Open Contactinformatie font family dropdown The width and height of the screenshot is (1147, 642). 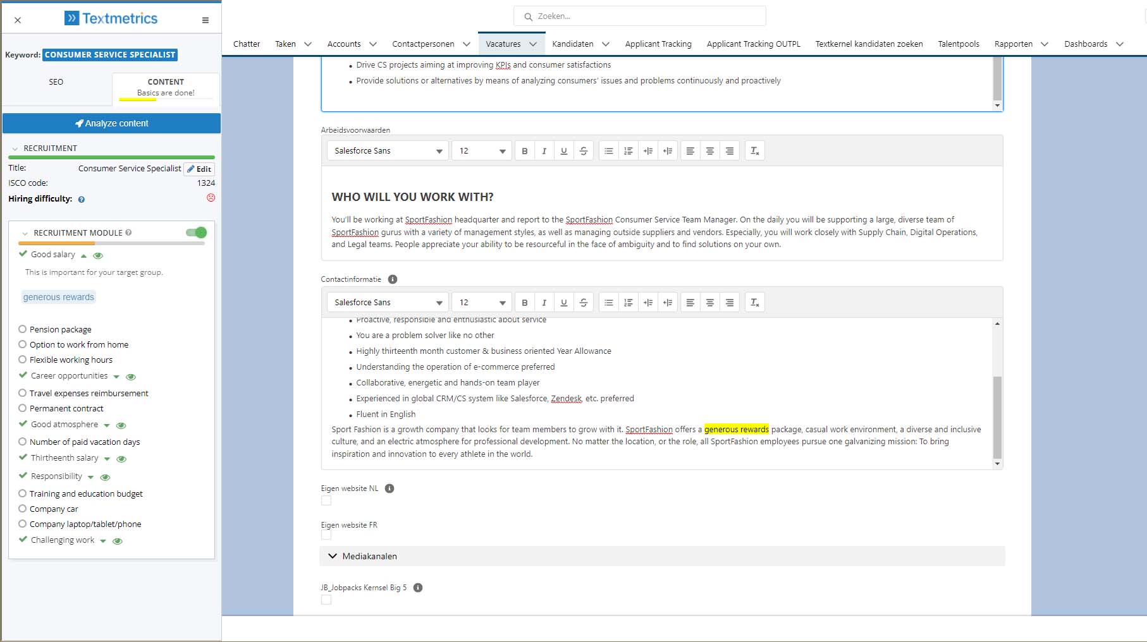point(388,302)
